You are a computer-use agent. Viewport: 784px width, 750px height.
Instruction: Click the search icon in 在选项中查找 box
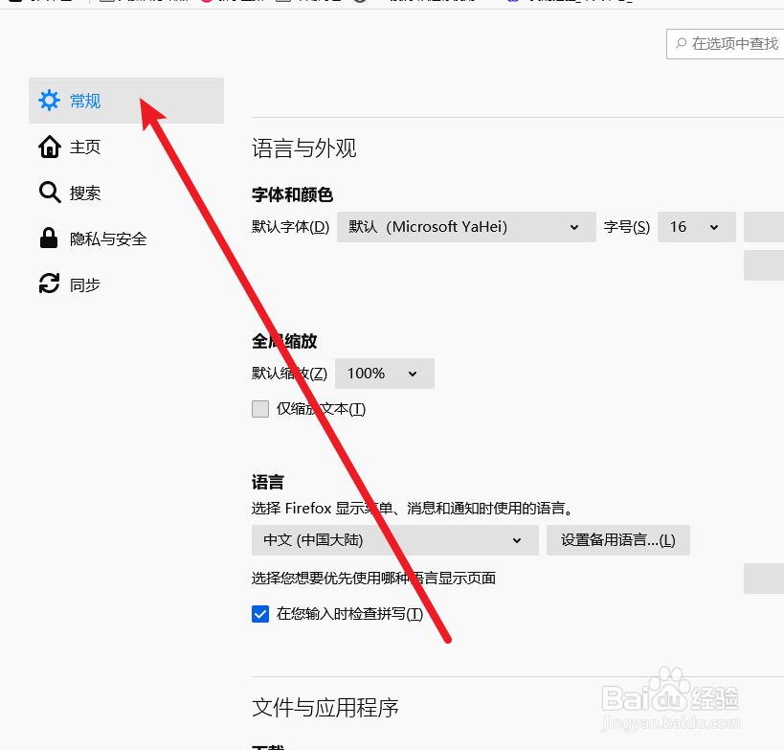[681, 44]
